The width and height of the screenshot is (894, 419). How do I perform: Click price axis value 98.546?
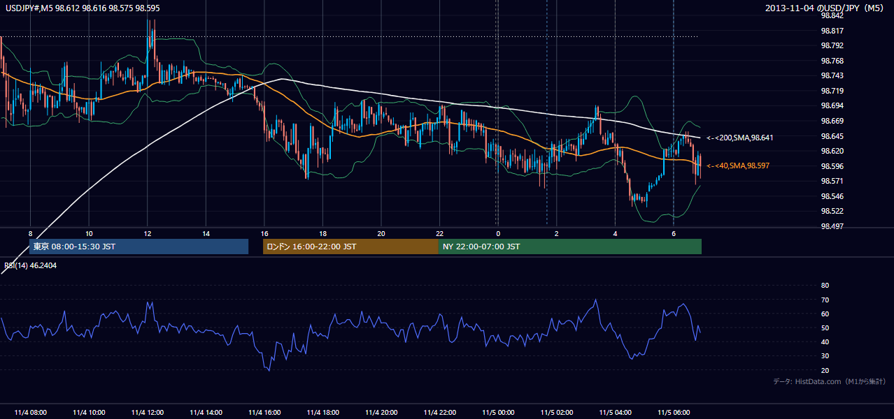832,196
